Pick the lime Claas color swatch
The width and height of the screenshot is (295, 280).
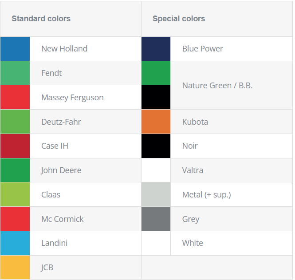[15, 194]
